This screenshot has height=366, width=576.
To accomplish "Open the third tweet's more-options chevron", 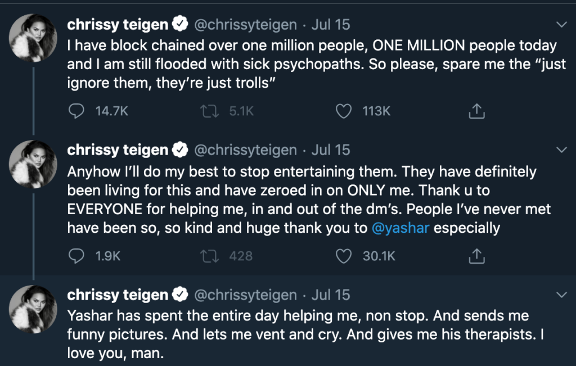I will [561, 295].
